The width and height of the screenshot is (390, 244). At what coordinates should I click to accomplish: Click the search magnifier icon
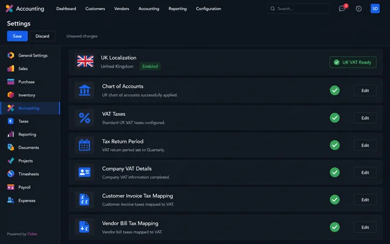273,9
